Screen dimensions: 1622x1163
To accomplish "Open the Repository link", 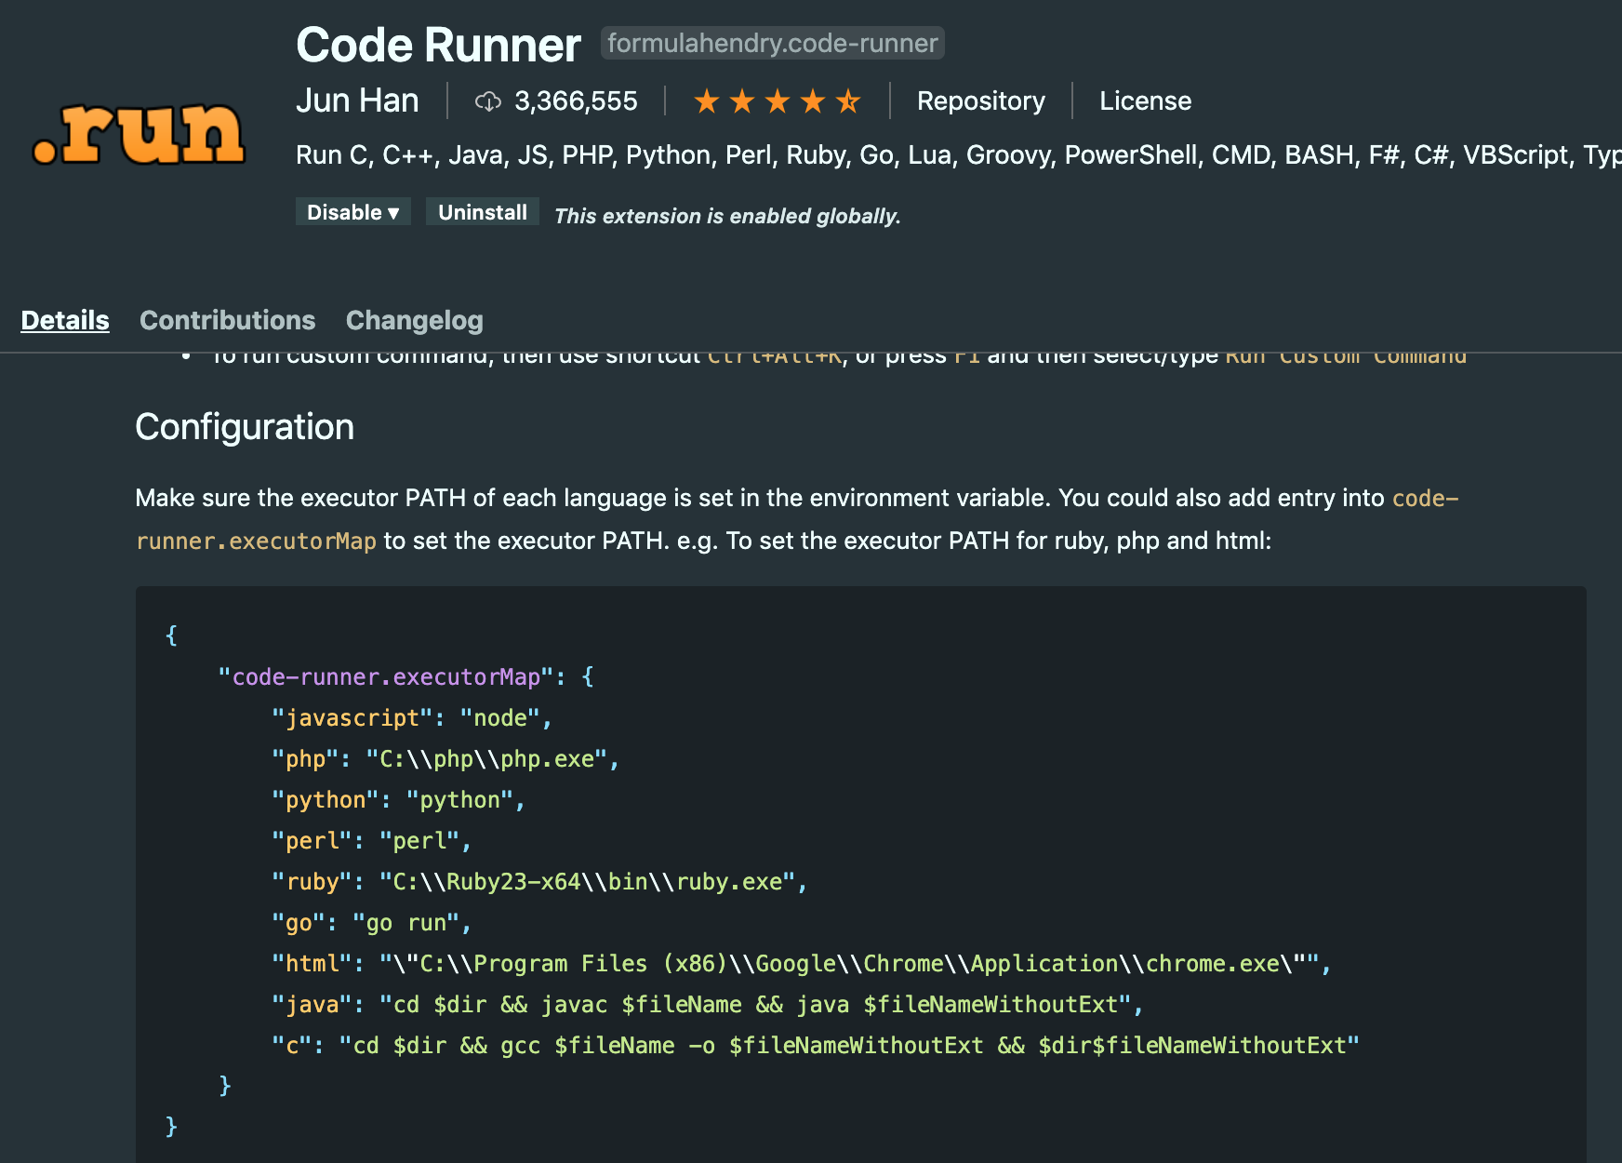I will point(980,101).
